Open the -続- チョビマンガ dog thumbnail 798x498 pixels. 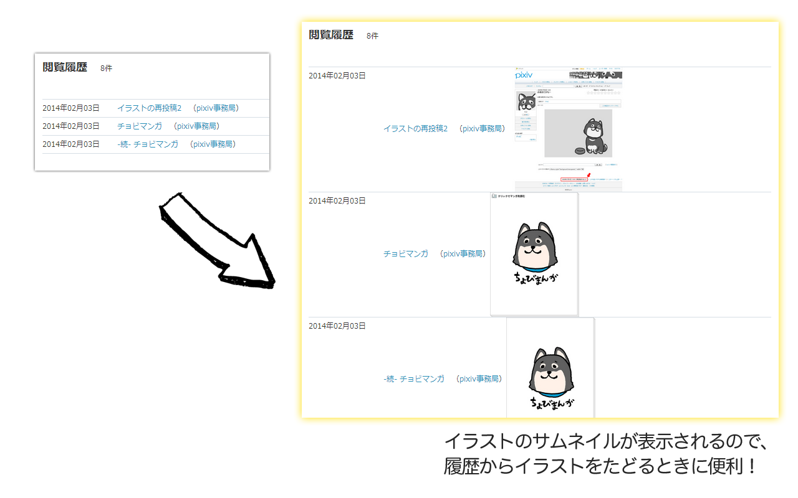tap(550, 368)
